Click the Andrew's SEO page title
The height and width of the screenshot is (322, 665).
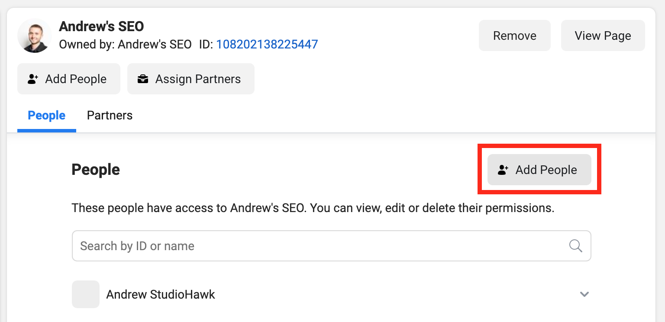click(101, 26)
